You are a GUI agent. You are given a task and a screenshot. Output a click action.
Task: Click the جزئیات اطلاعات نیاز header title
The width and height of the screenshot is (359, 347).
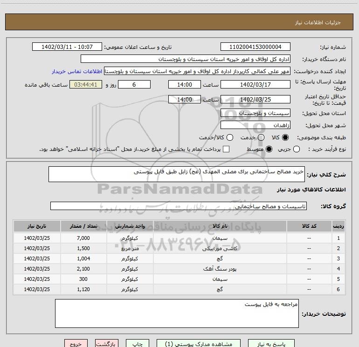(318, 22)
